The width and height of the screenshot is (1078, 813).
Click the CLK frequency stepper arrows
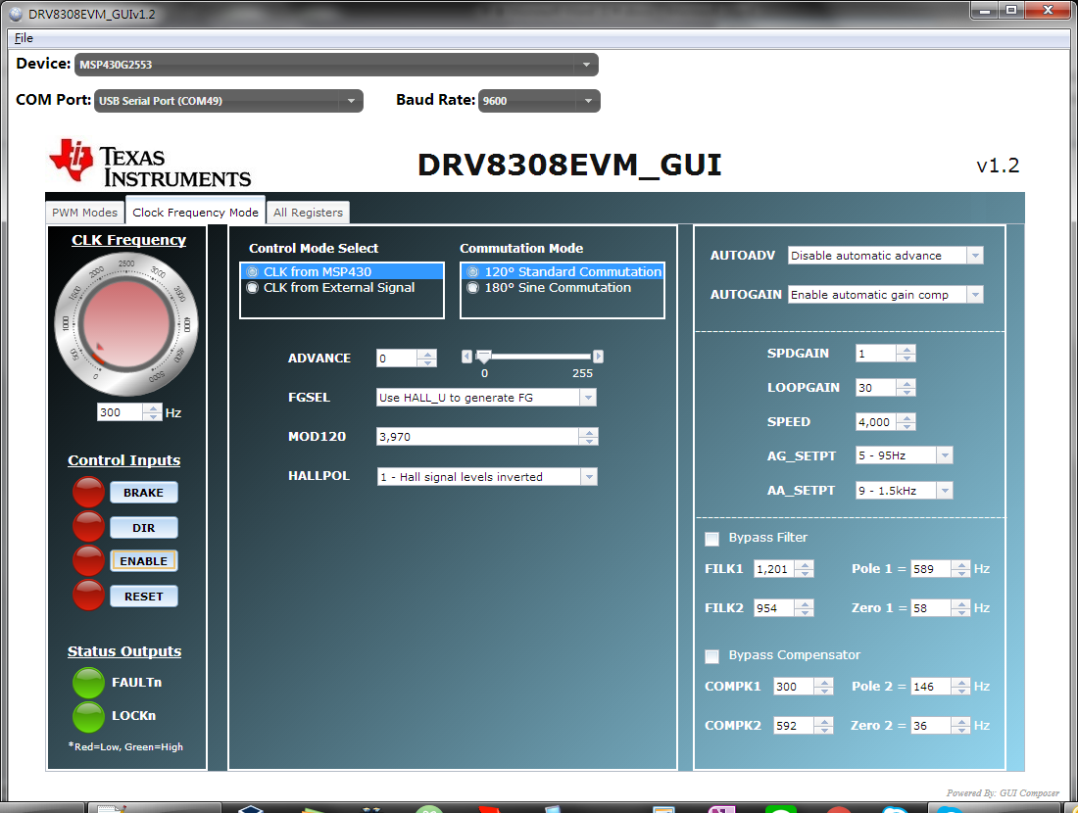point(152,412)
